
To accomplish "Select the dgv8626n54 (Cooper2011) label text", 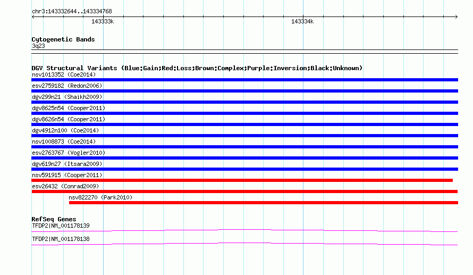I will pos(69,119).
